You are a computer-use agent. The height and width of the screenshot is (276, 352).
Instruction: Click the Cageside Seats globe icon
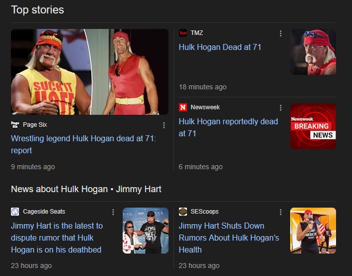point(15,212)
